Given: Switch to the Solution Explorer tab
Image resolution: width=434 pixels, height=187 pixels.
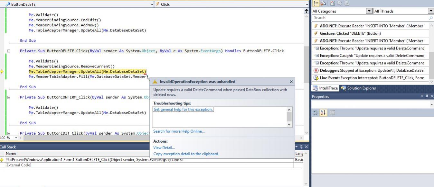Looking at the screenshot, I should [358, 88].
